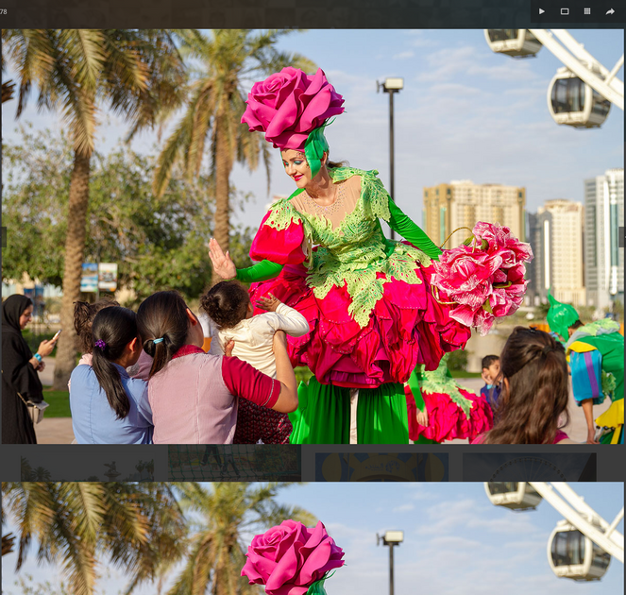Go to the previous image with left edge arrow
Screen dimensions: 626x595
pos(4,237)
